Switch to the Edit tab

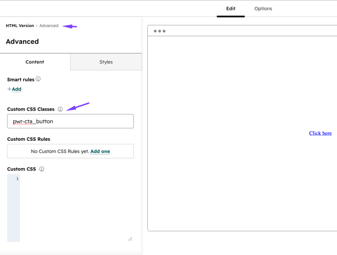pos(230,9)
